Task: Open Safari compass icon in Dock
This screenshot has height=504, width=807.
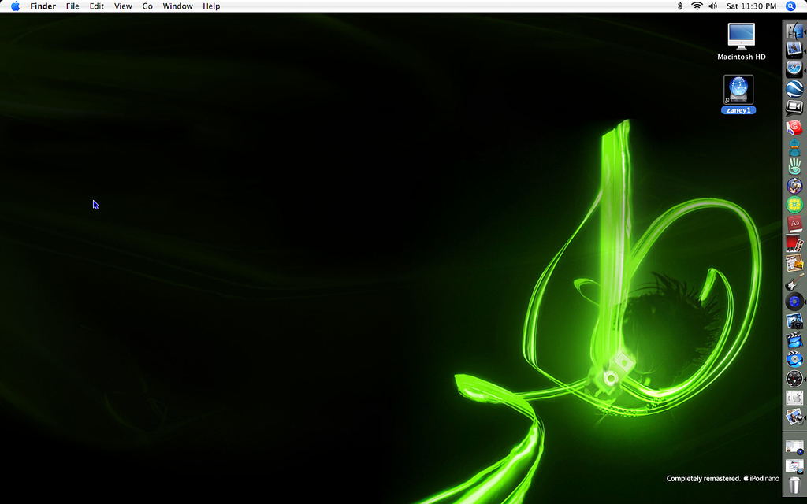Action: [794, 69]
